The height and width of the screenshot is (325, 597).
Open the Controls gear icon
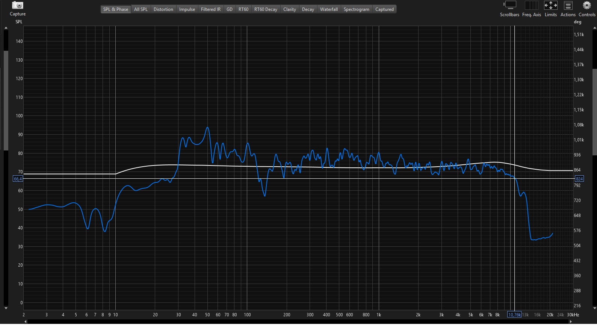pos(587,5)
